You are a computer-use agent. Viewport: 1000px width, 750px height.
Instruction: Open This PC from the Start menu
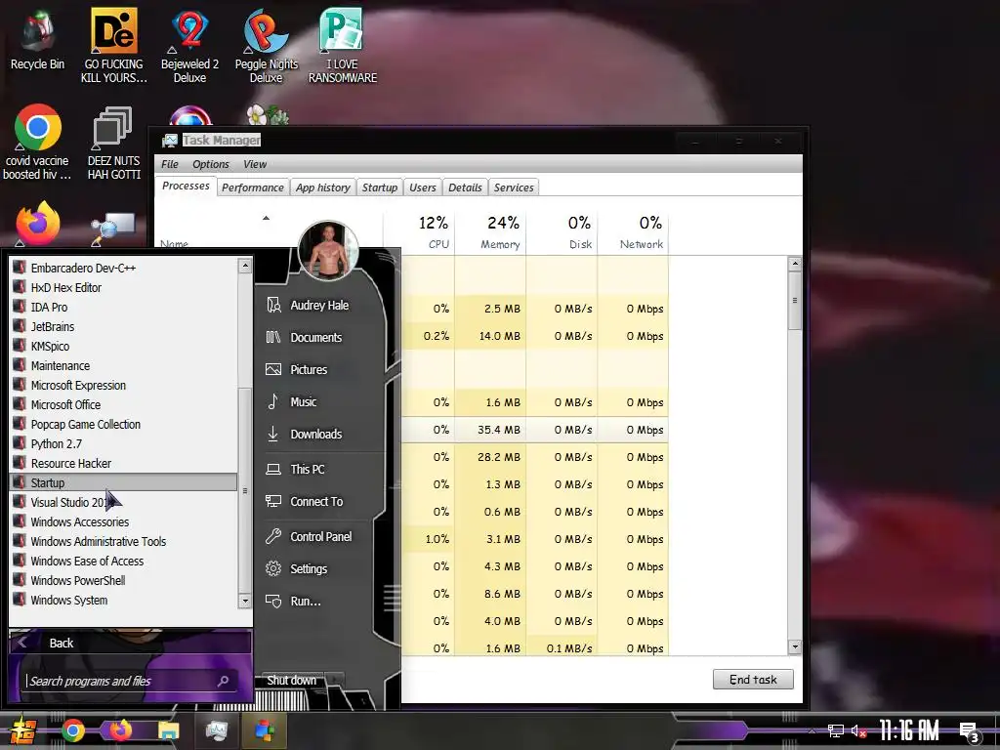[x=308, y=470]
